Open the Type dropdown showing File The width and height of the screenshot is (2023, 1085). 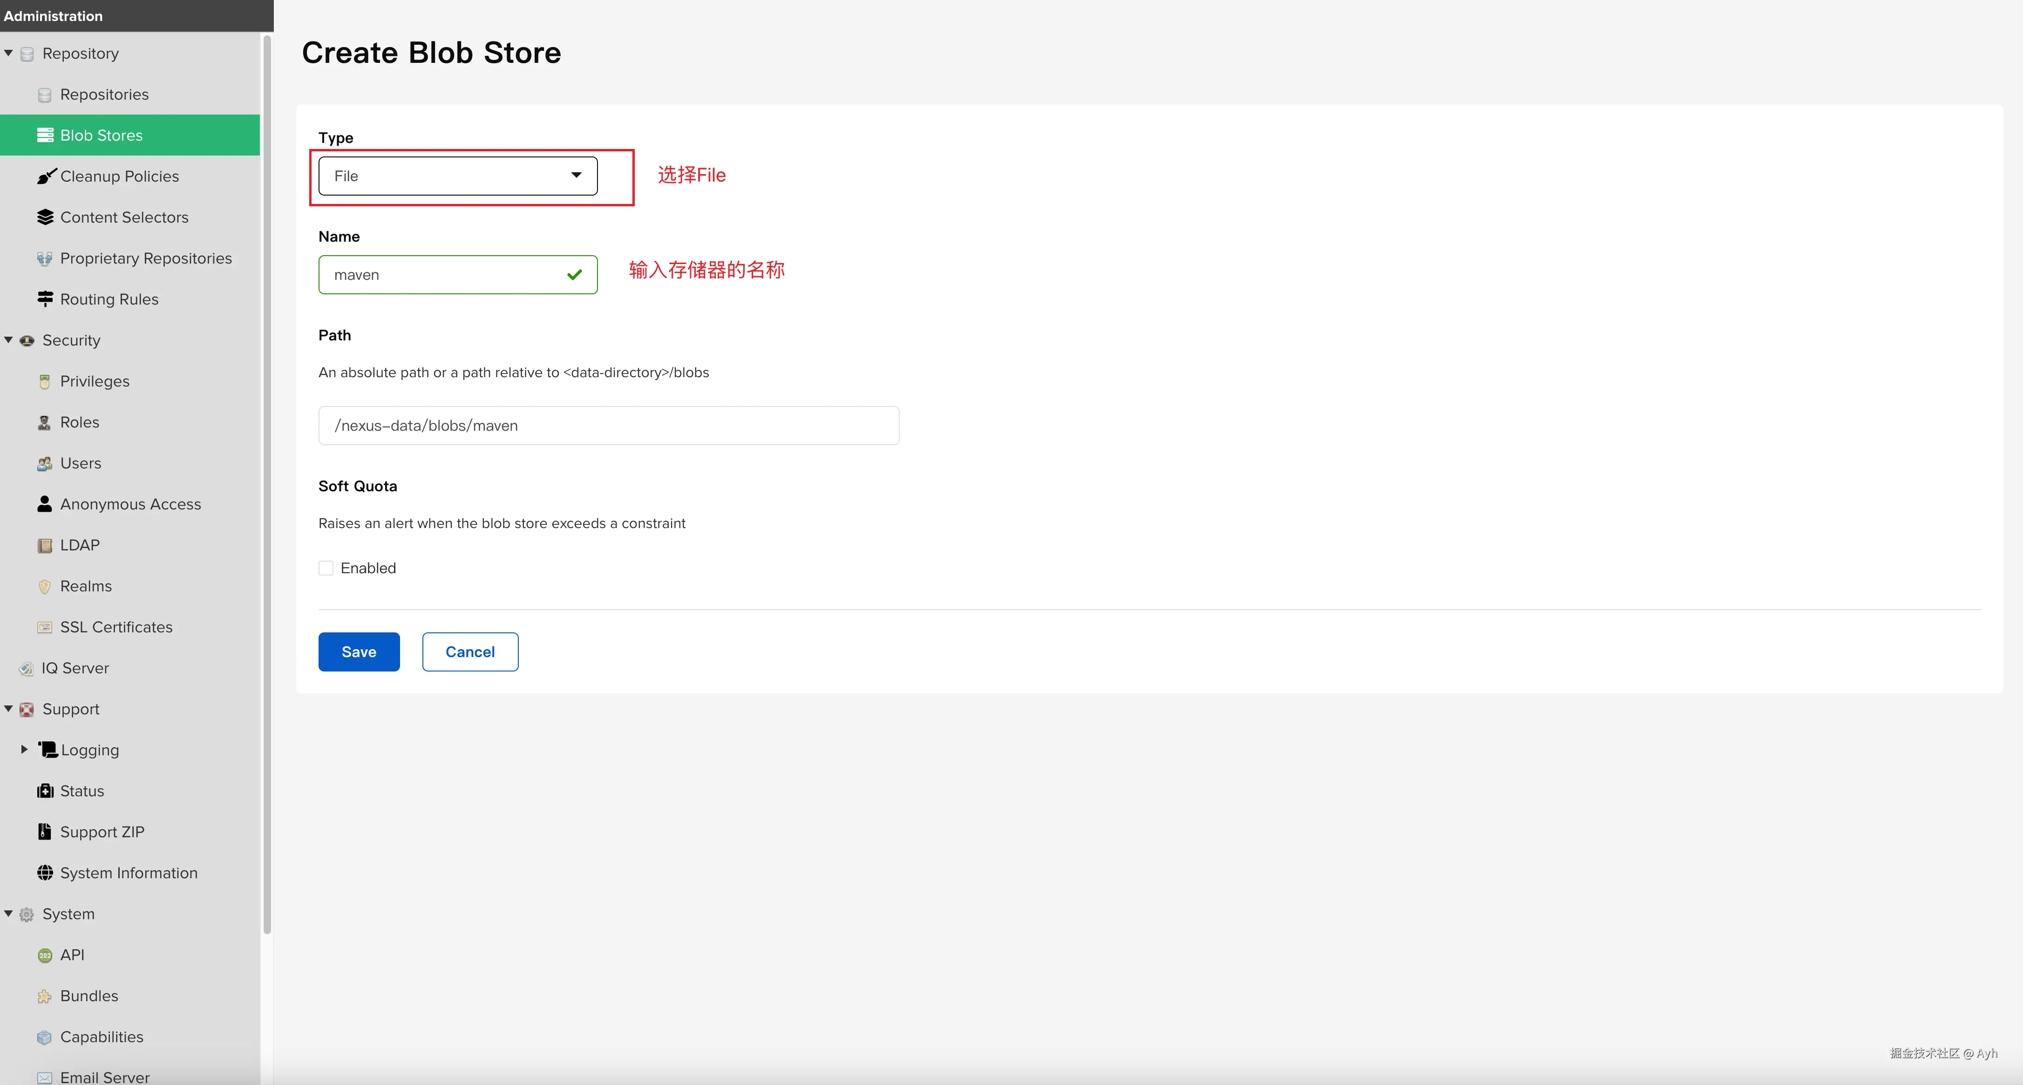pos(458,176)
